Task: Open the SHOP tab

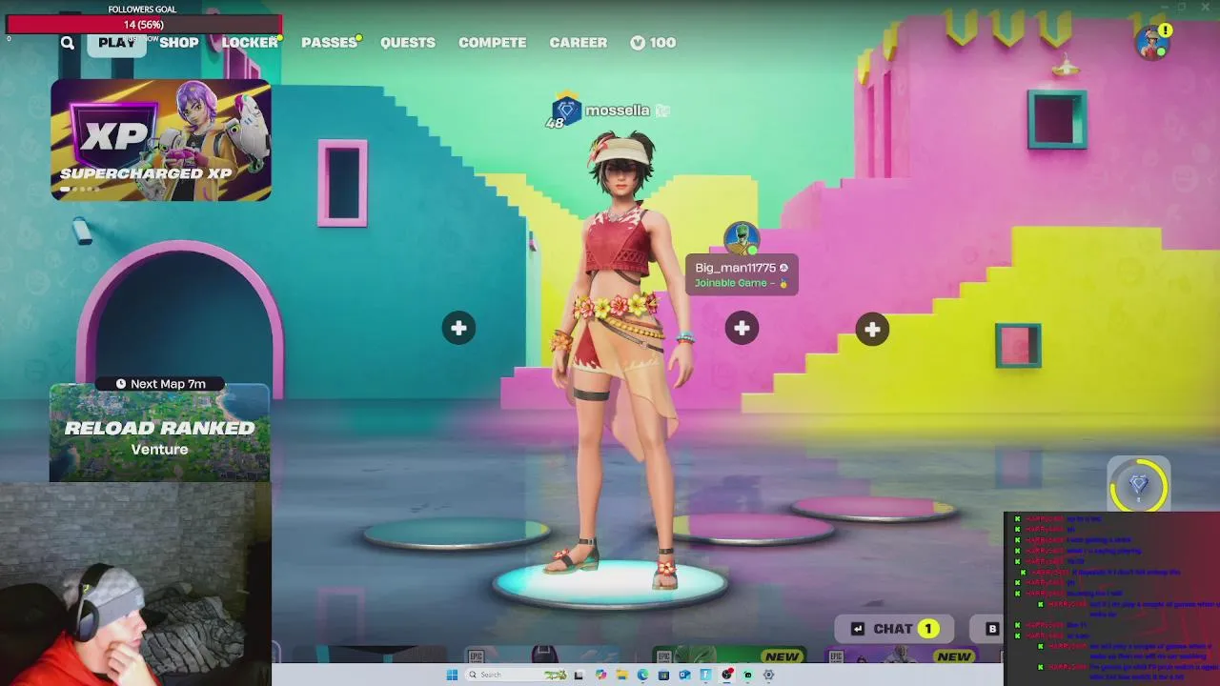Action: (x=179, y=43)
